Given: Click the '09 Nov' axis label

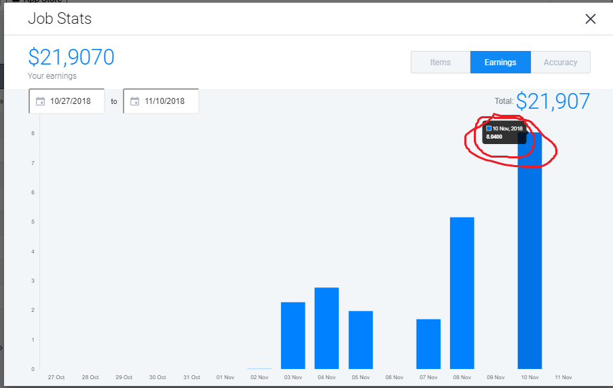Looking at the screenshot, I should click(x=496, y=377).
